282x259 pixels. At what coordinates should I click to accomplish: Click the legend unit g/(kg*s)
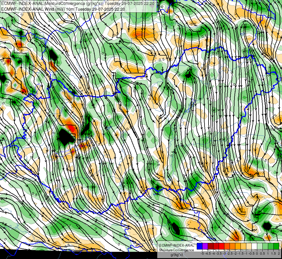click(177, 255)
